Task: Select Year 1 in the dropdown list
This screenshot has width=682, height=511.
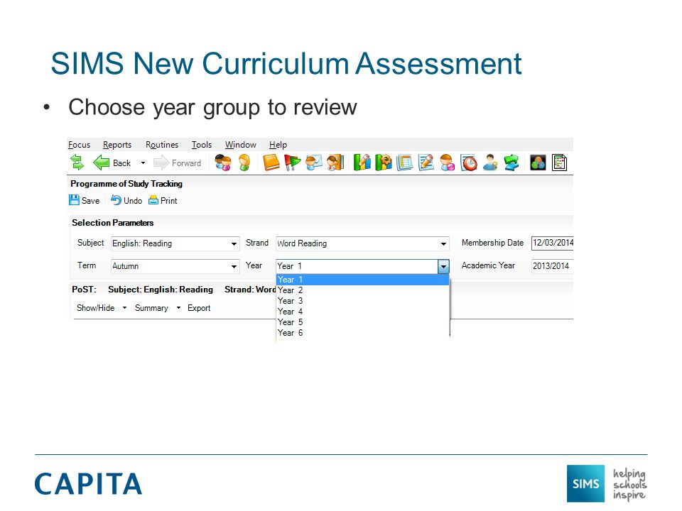Action: [x=362, y=280]
